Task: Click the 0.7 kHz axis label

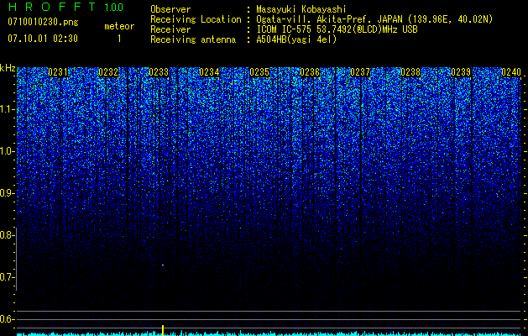Action: (7, 277)
